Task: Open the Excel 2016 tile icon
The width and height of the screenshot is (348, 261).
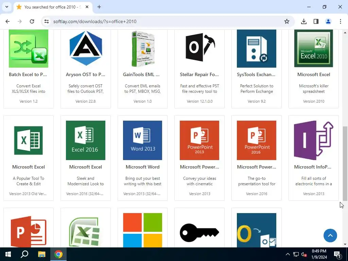Action: [x=86, y=140]
